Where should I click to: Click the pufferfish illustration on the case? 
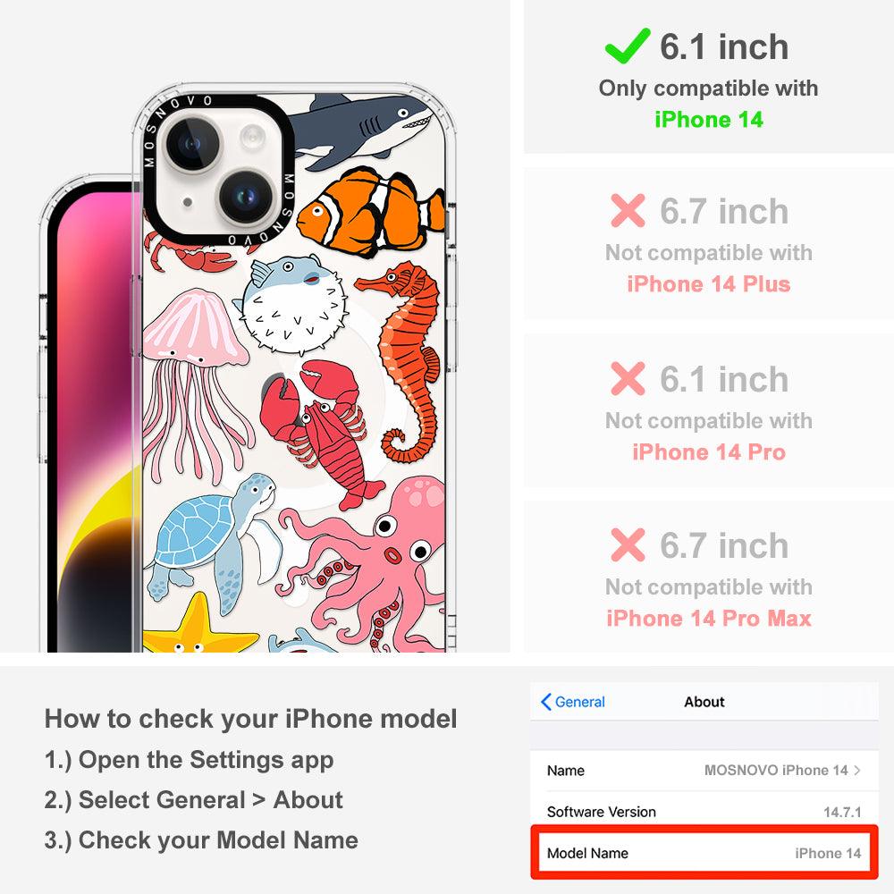pos(292,305)
